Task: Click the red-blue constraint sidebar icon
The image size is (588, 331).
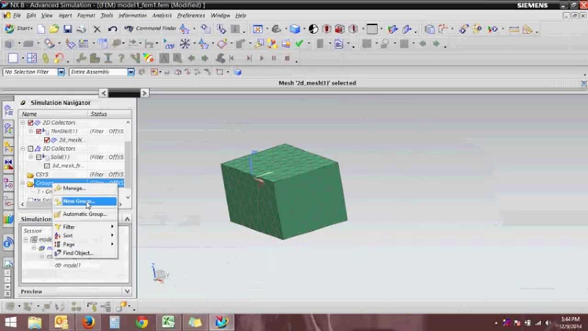Action: [8, 164]
